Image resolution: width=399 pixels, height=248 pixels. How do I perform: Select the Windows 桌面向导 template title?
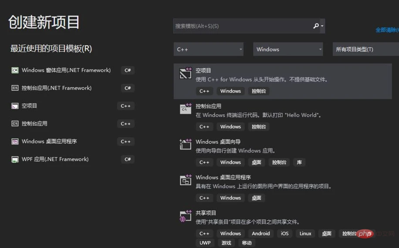(218, 142)
